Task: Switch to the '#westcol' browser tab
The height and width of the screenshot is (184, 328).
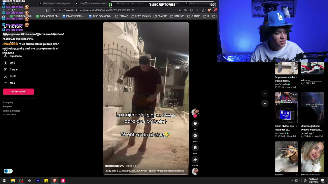Action: [x=128, y=4]
